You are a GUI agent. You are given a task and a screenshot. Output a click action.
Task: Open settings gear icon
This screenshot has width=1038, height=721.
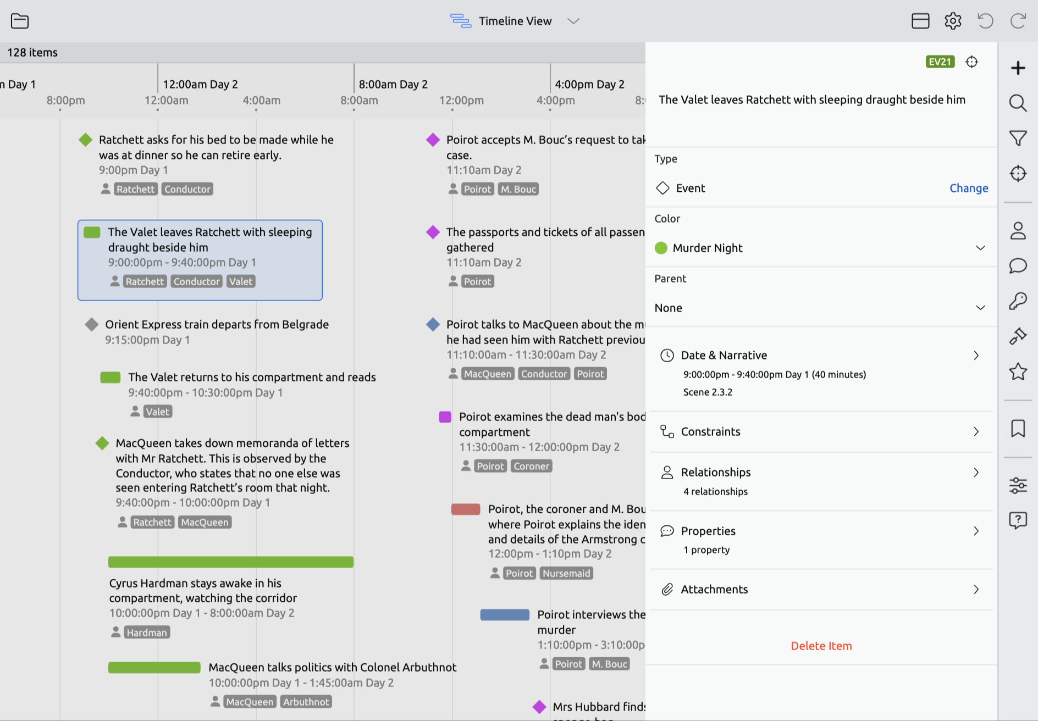953,21
